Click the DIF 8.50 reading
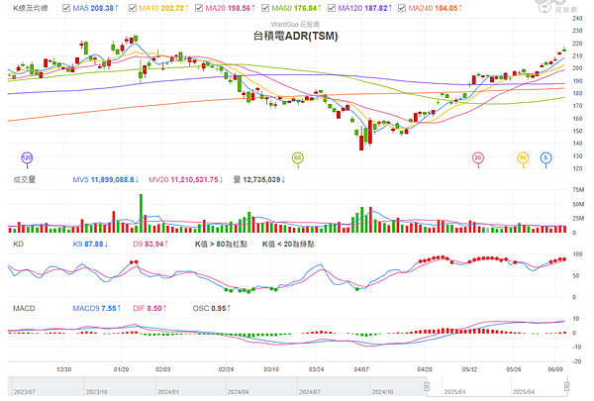Image resolution: width=594 pixels, height=401 pixels. 149,309
